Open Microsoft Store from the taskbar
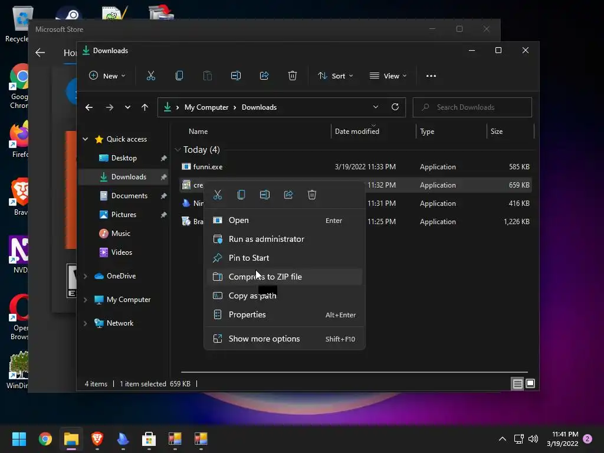Screen dimensions: 604x453 point(149,439)
